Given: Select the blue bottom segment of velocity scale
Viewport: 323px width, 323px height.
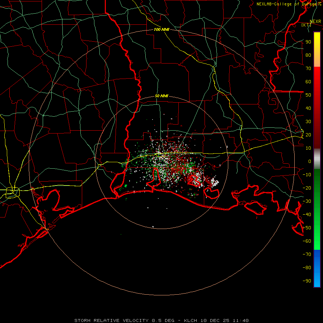Looking at the screenshot, I should click(317, 268).
